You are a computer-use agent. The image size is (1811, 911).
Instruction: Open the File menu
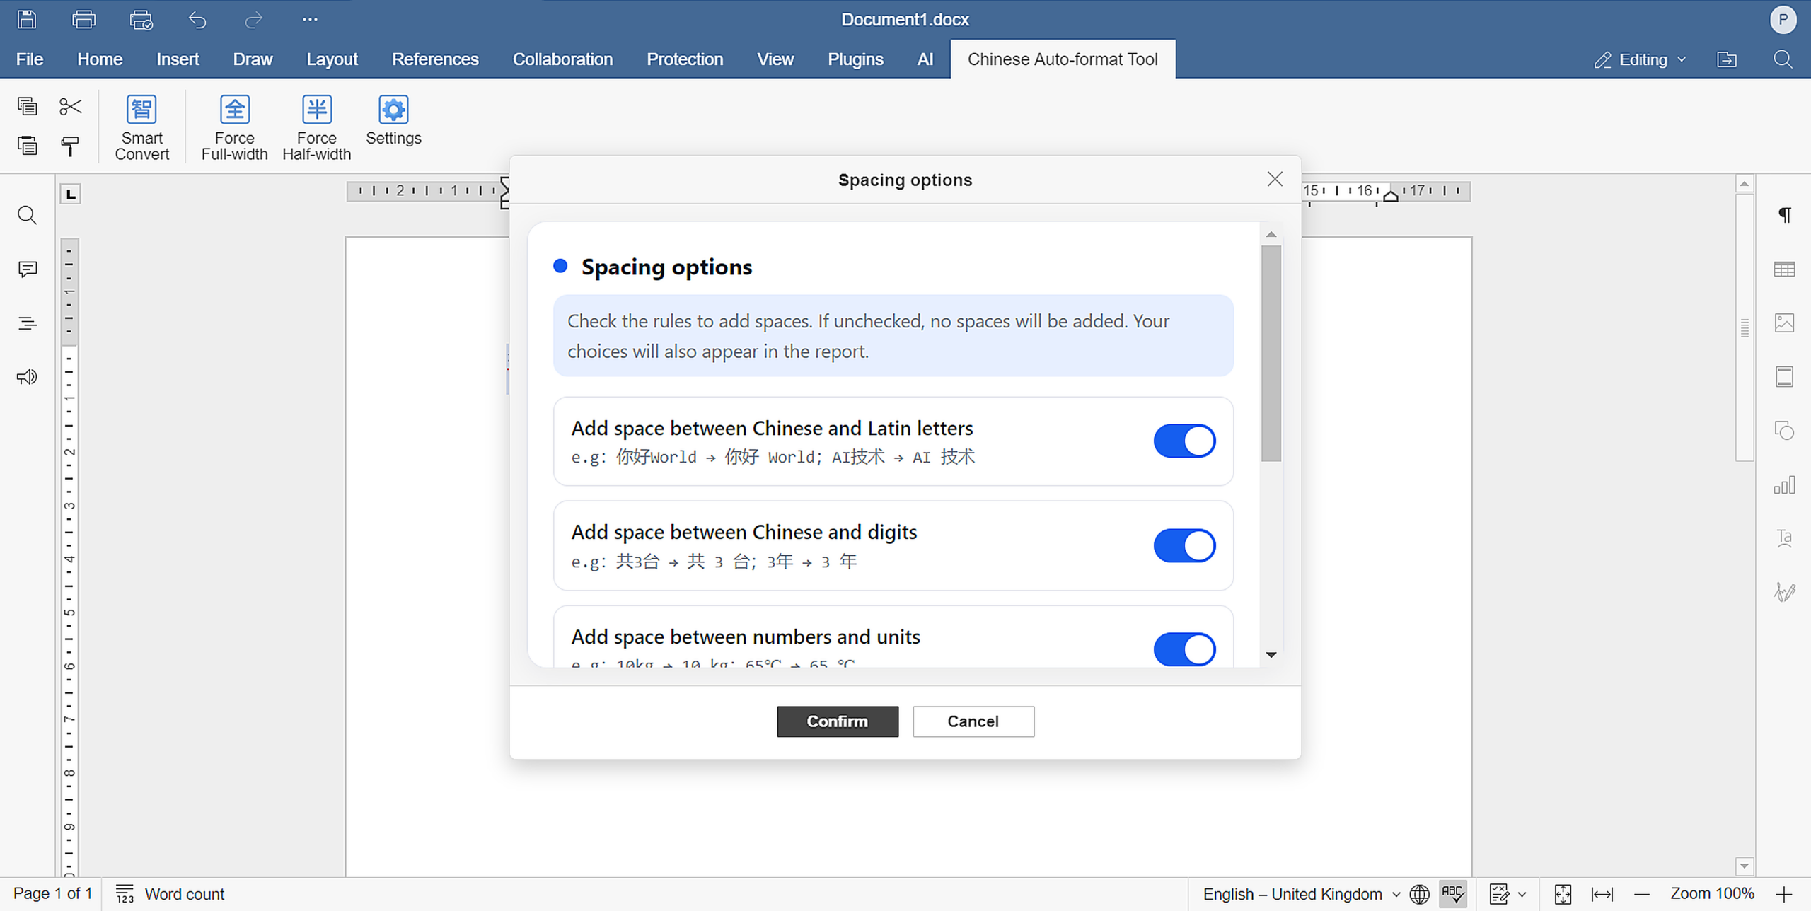(29, 59)
